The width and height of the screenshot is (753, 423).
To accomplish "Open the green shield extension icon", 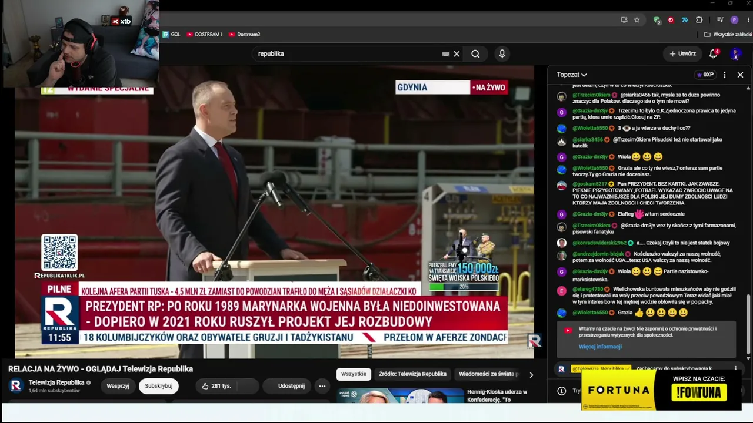I will [657, 20].
